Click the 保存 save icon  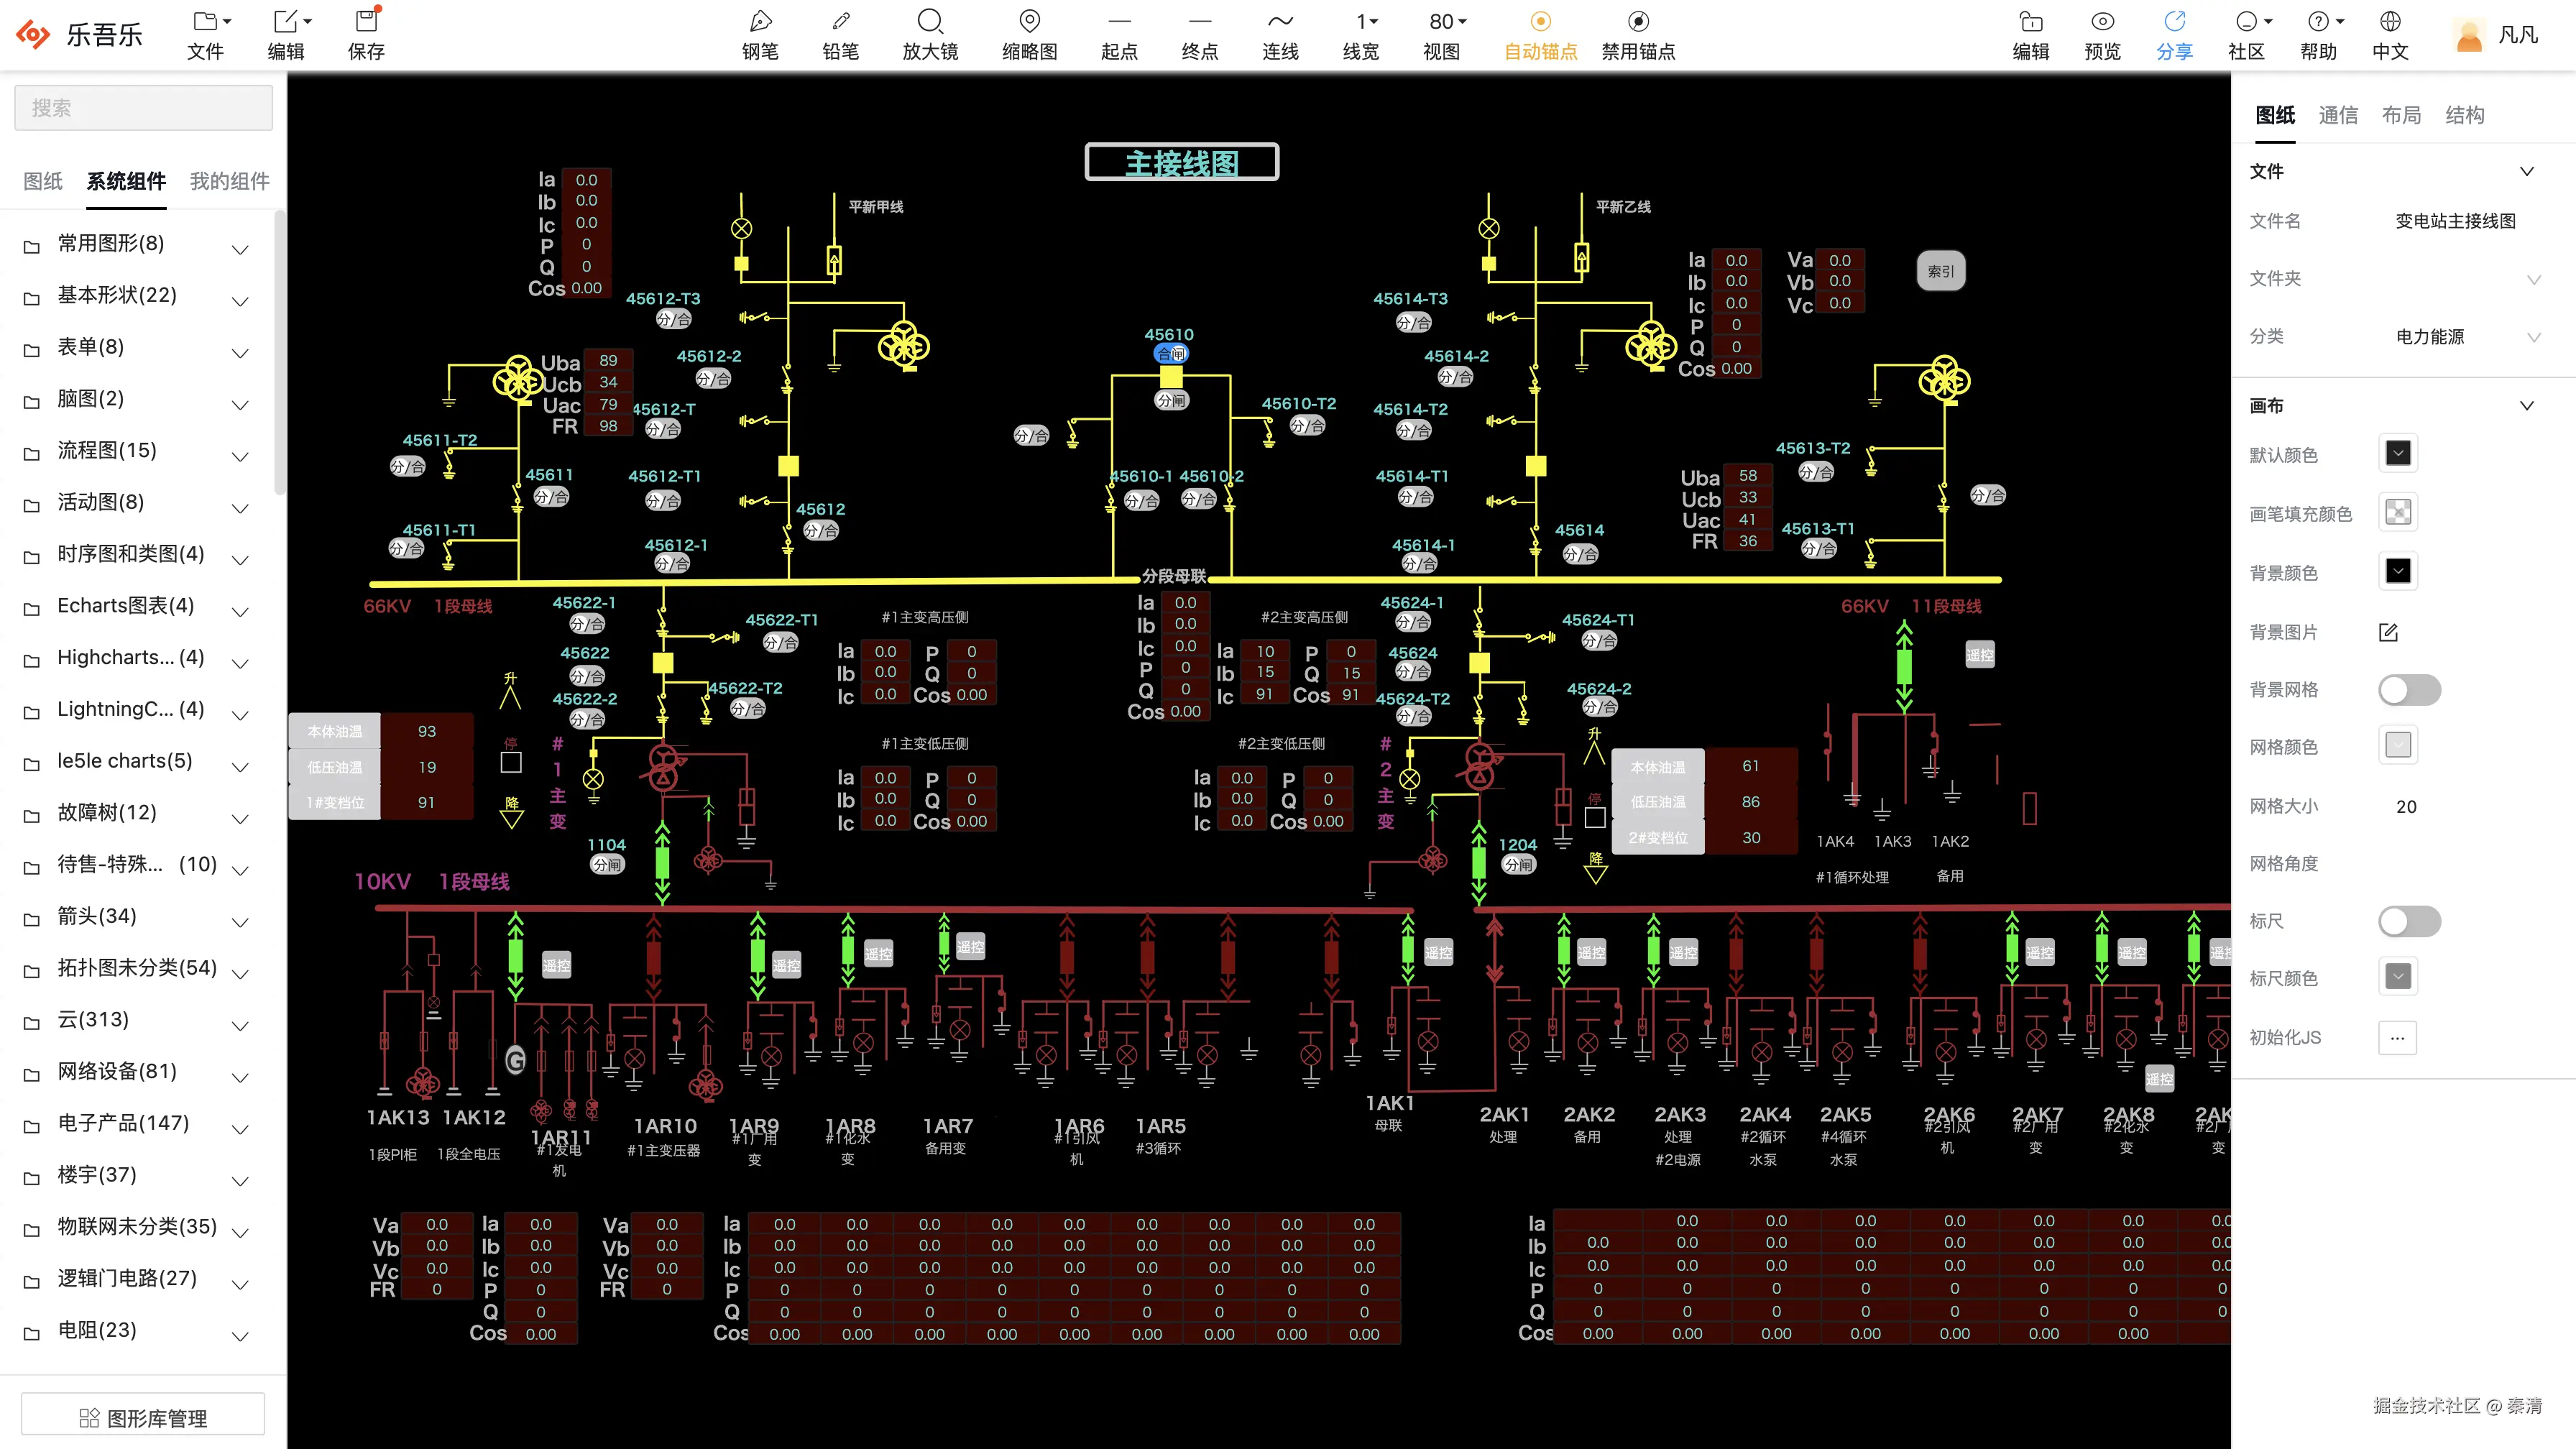coord(366,22)
